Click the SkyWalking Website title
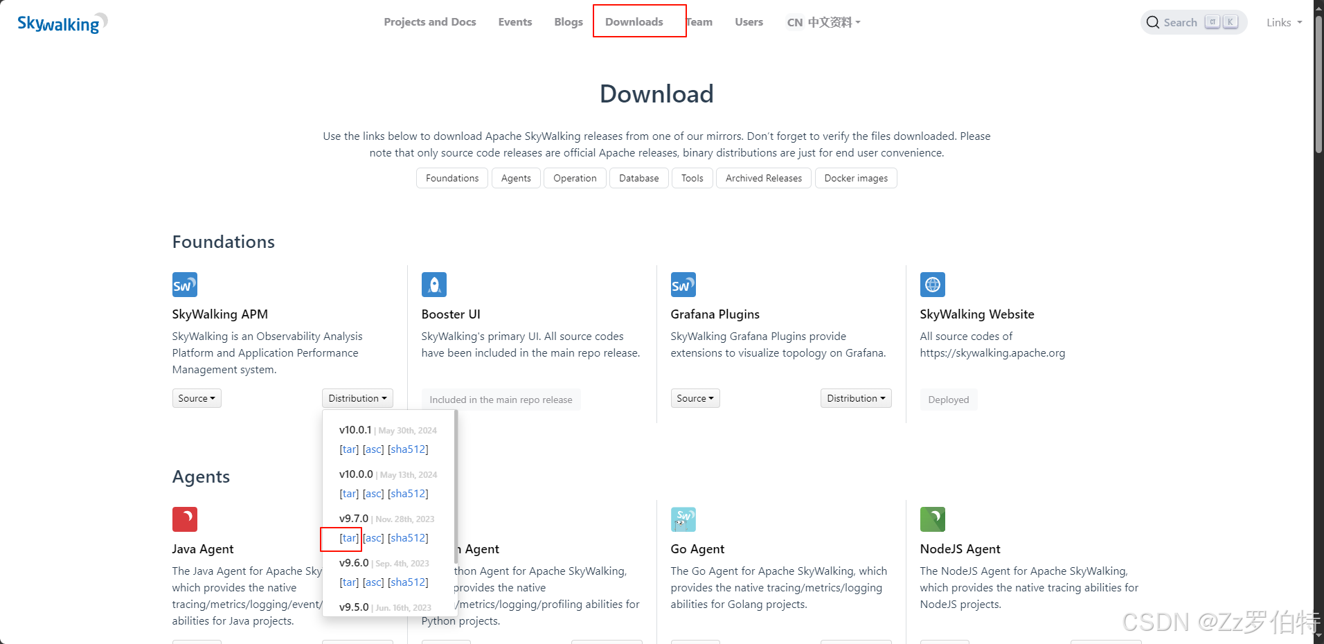 coord(977,314)
